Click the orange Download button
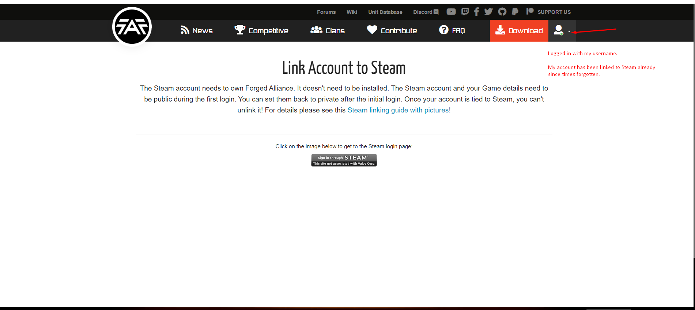Screen dimensions: 695x310 (x=519, y=31)
